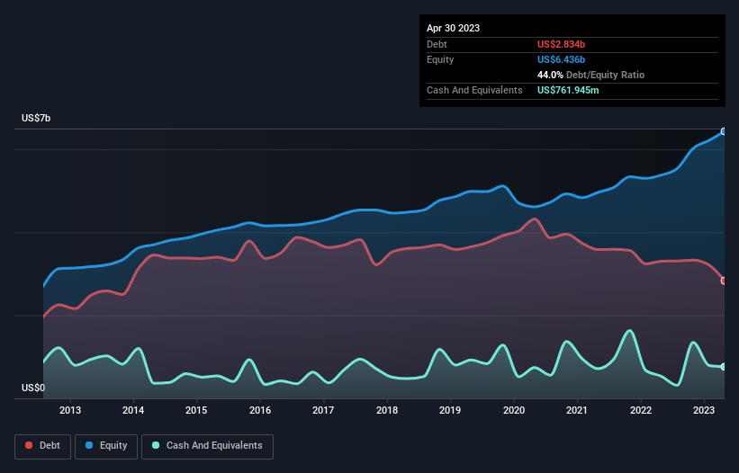
Task: Click the Equity value US$6.436b in tooltip
Action: pos(561,59)
